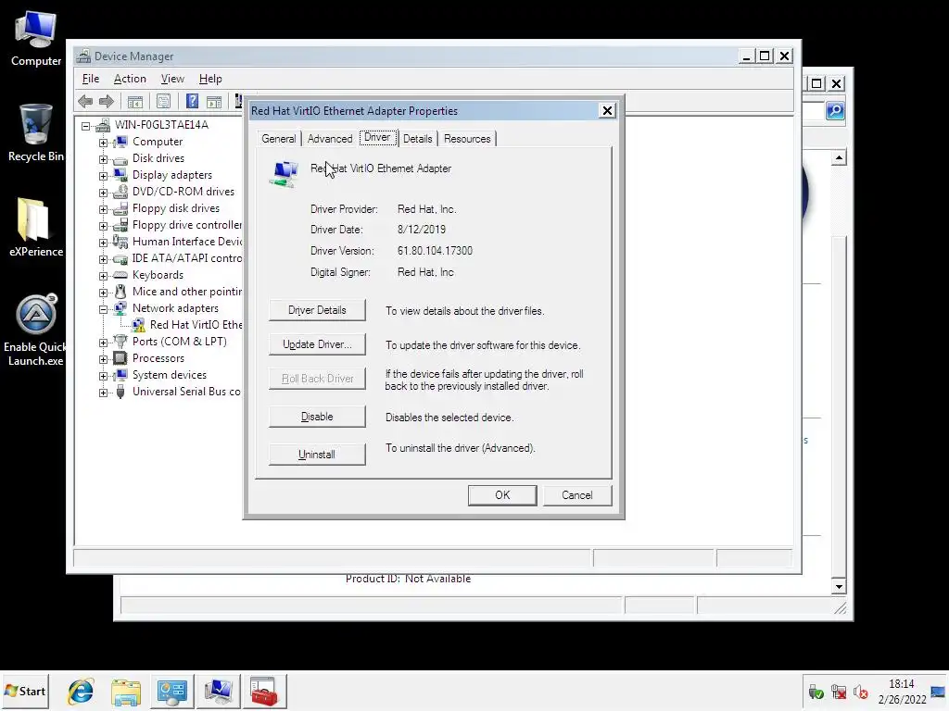The image size is (949, 711).
Task: Click the muted volume tray icon
Action: [860, 692]
